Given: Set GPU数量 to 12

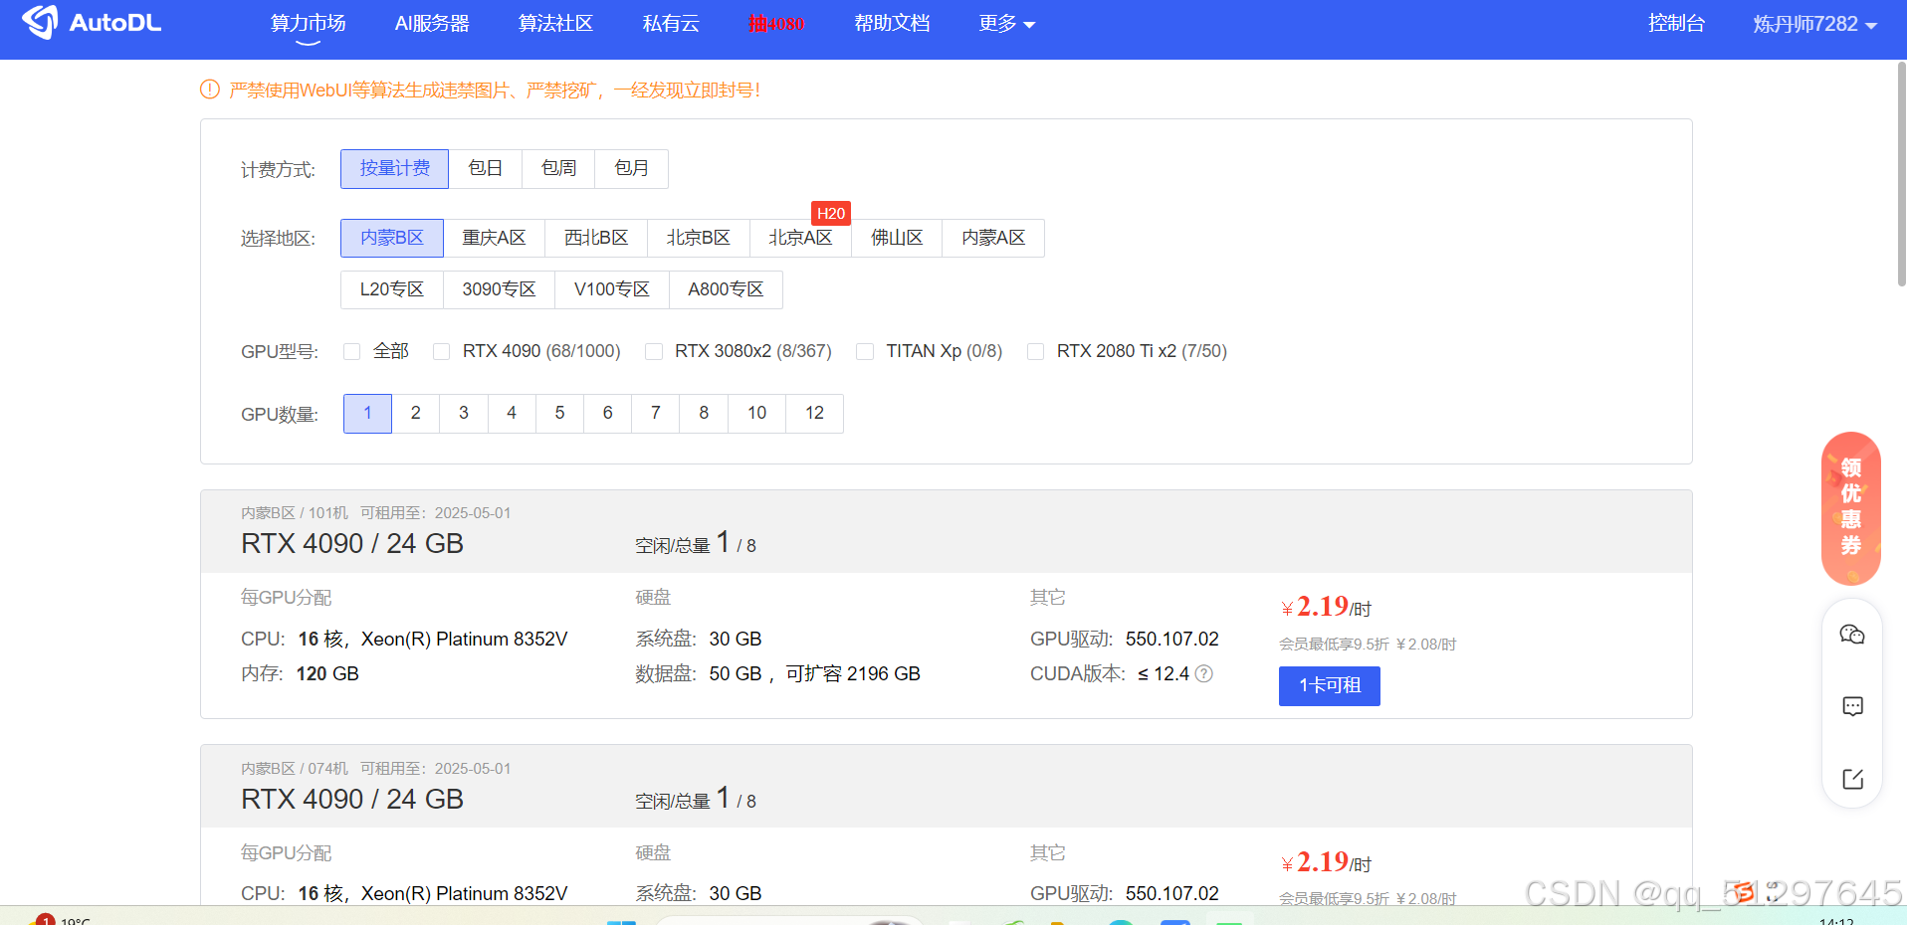Looking at the screenshot, I should click(x=815, y=414).
